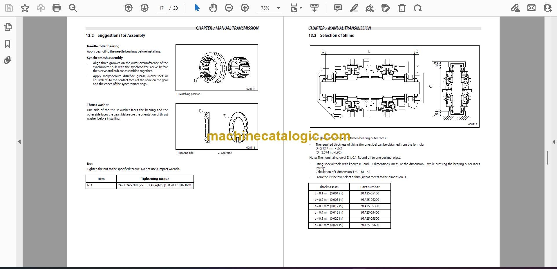Click the scrolling mode keyboard icon
The image size is (557, 269).
pos(314,8)
